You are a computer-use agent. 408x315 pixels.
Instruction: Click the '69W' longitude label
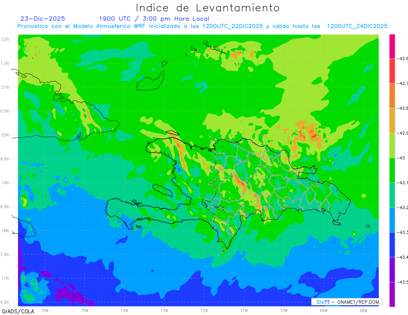[x=324, y=310]
